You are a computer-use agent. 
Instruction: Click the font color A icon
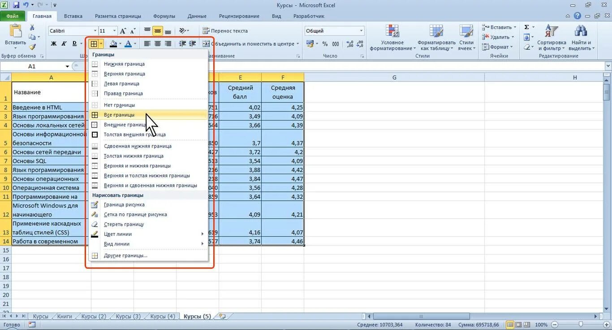click(x=129, y=44)
